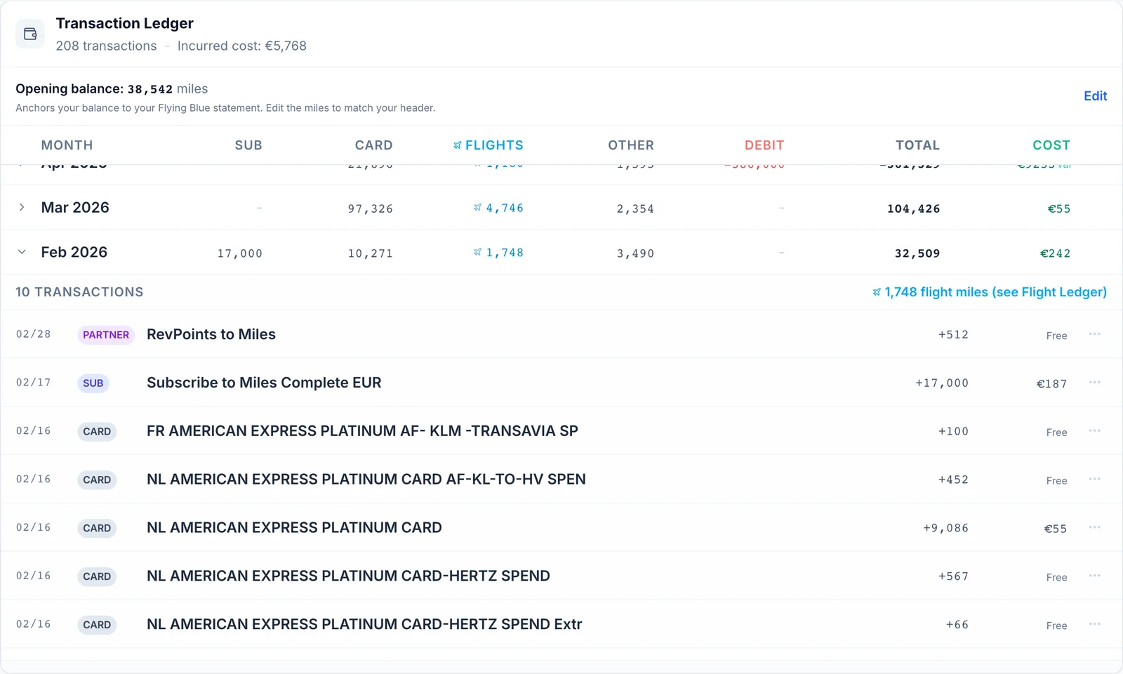Click the CARD column header
The height and width of the screenshot is (674, 1123).
click(x=373, y=145)
